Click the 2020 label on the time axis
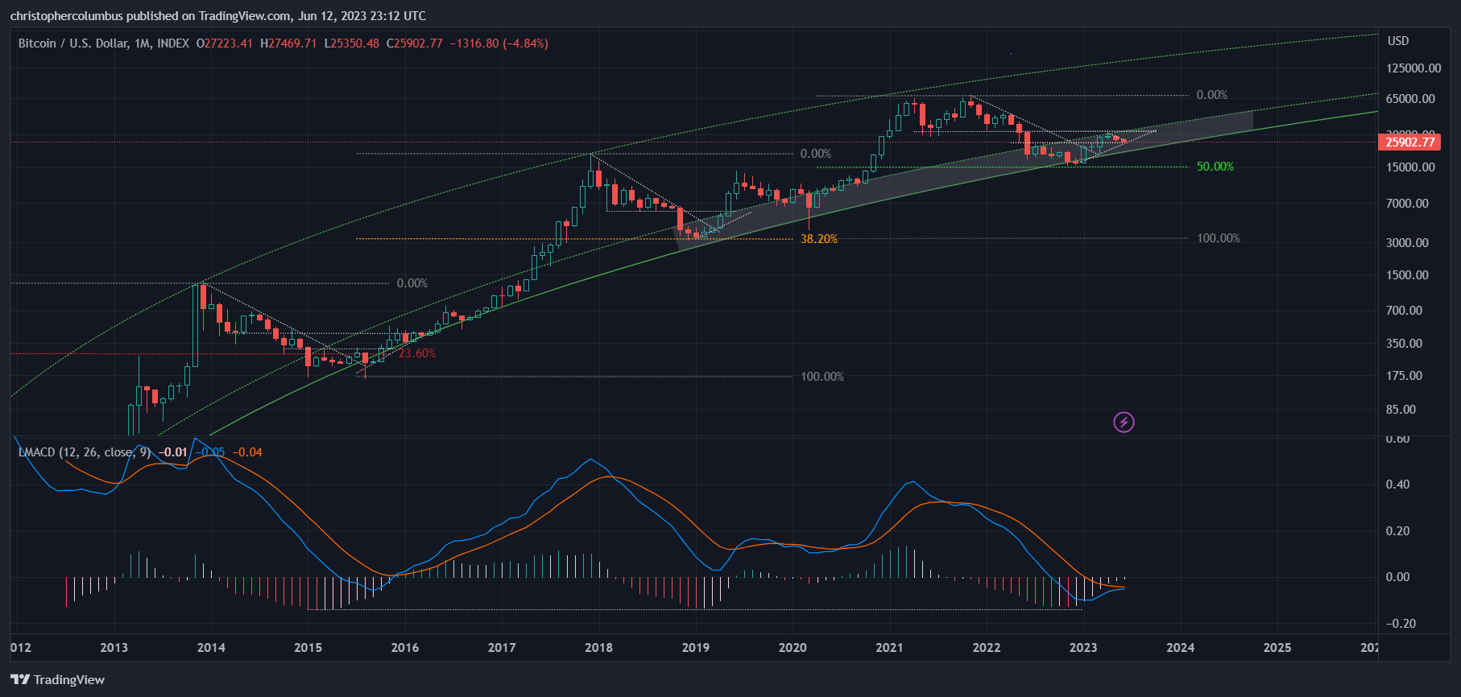The width and height of the screenshot is (1461, 697). coord(793,648)
